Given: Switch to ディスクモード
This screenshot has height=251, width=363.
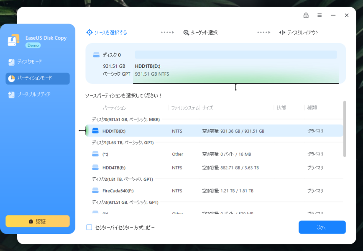Looking at the screenshot, I should tap(38, 62).
